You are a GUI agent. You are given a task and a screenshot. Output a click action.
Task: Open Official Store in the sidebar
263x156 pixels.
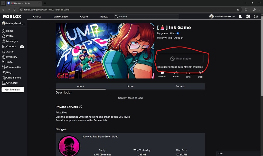coord(11,78)
